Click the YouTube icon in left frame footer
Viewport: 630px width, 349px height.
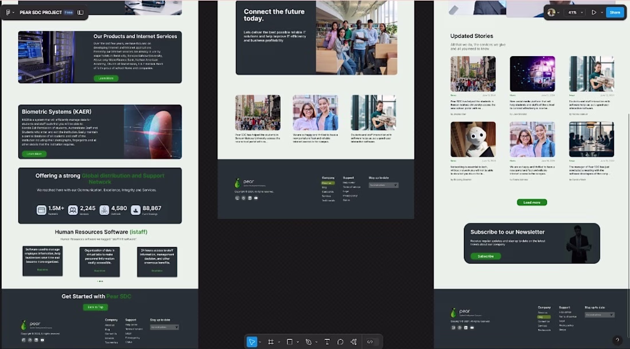click(42, 340)
